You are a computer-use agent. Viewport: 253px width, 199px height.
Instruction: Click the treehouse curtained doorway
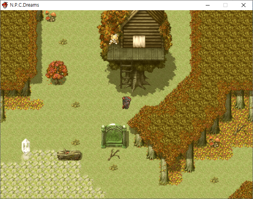point(139,42)
